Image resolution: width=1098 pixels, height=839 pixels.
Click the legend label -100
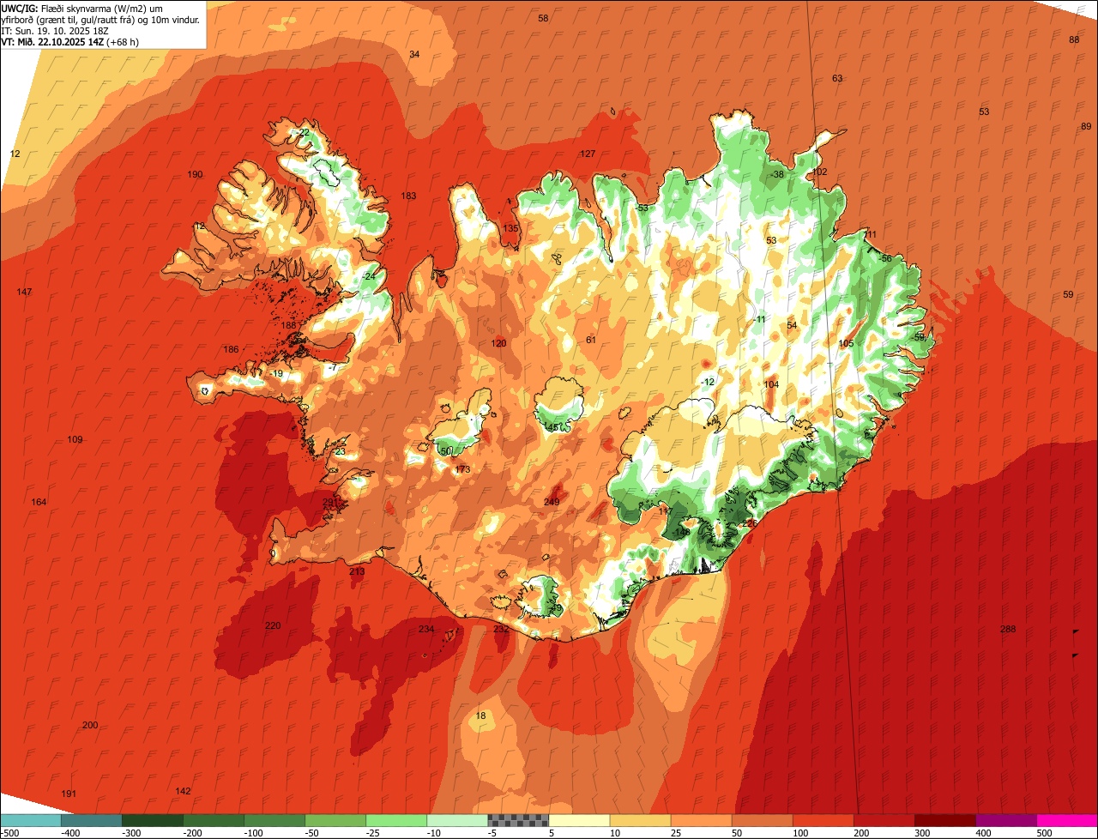[x=253, y=832]
